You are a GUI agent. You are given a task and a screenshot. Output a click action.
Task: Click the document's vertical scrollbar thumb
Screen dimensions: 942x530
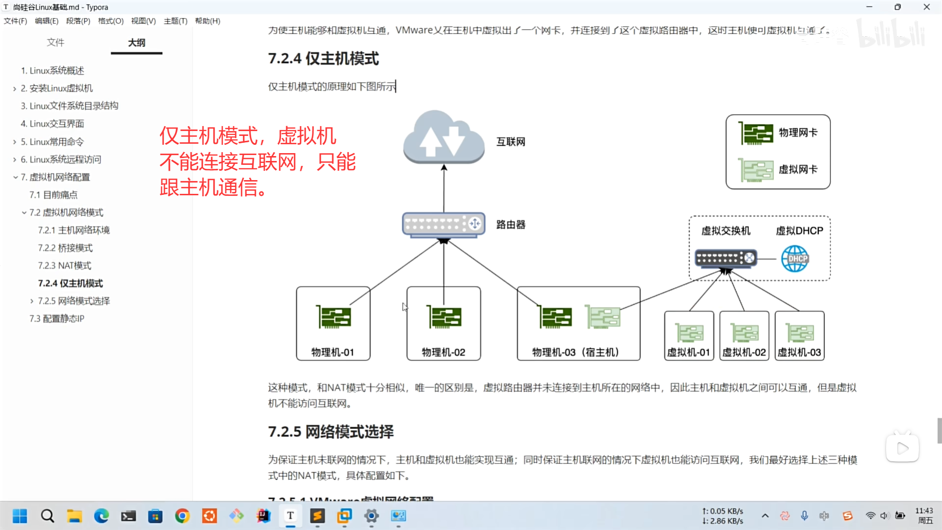coord(939,430)
